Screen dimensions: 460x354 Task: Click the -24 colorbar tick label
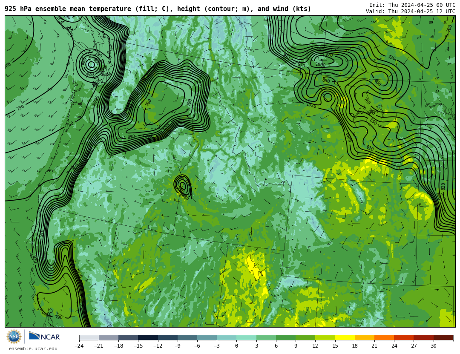(79, 346)
